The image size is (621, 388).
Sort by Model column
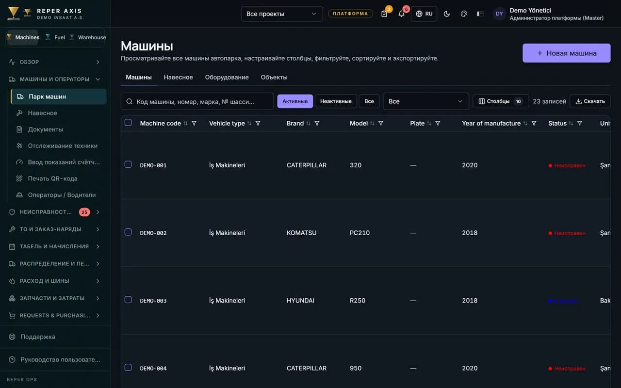pyautogui.click(x=372, y=123)
